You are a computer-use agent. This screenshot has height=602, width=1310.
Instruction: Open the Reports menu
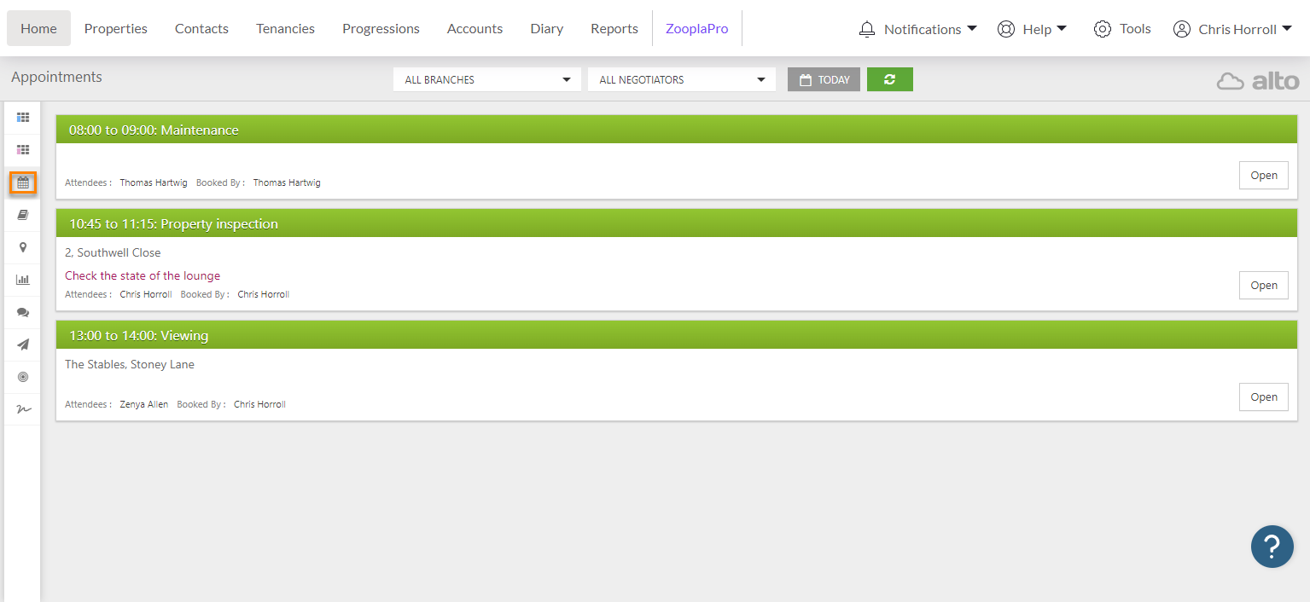click(x=614, y=28)
